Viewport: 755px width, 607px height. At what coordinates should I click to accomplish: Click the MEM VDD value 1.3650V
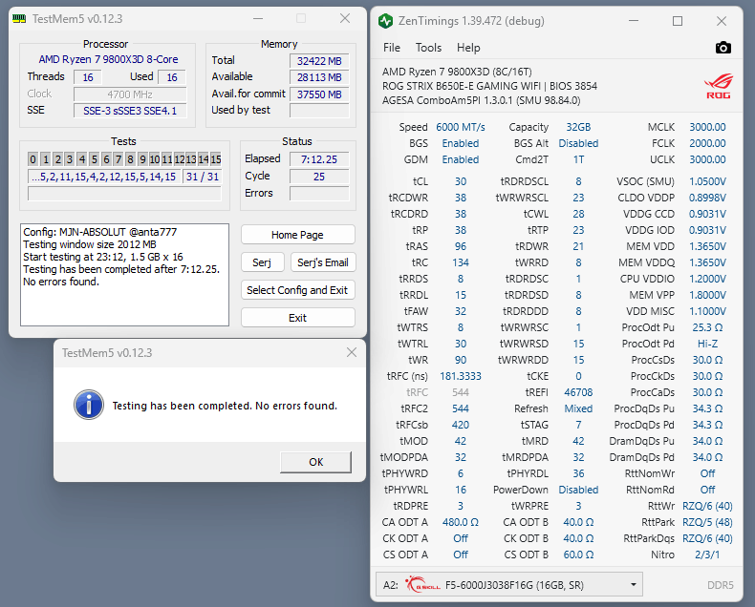click(707, 246)
